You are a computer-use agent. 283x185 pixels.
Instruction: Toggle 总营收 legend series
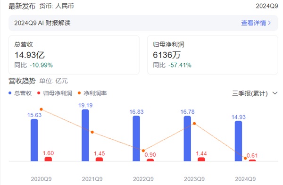point(20,93)
